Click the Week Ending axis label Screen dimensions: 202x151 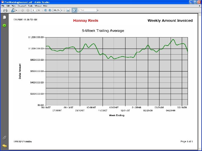click(117, 115)
